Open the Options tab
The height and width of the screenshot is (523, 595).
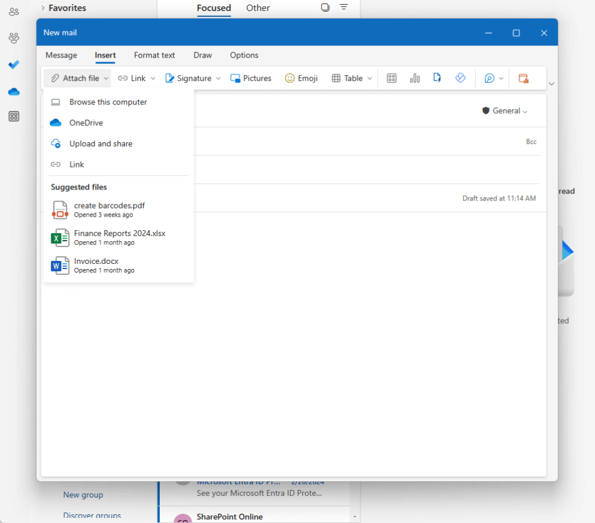244,55
